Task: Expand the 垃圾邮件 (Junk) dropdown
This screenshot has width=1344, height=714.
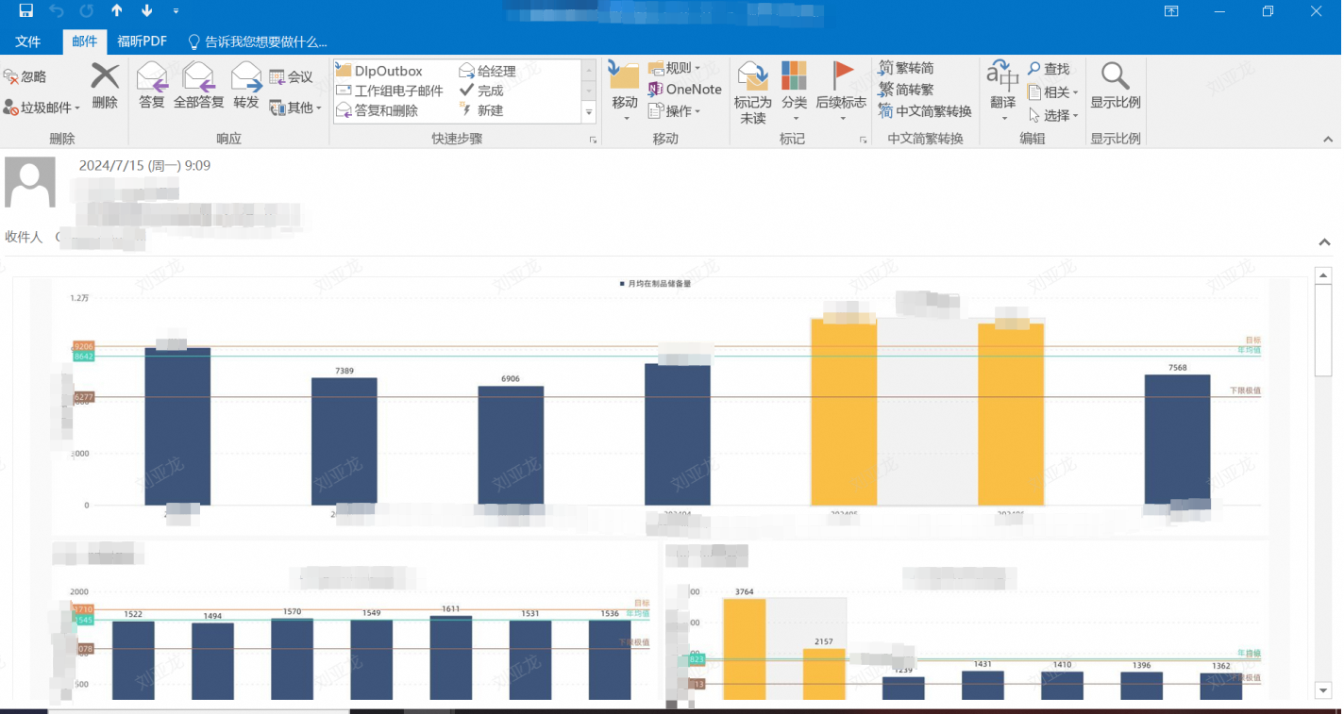Action: click(x=42, y=108)
